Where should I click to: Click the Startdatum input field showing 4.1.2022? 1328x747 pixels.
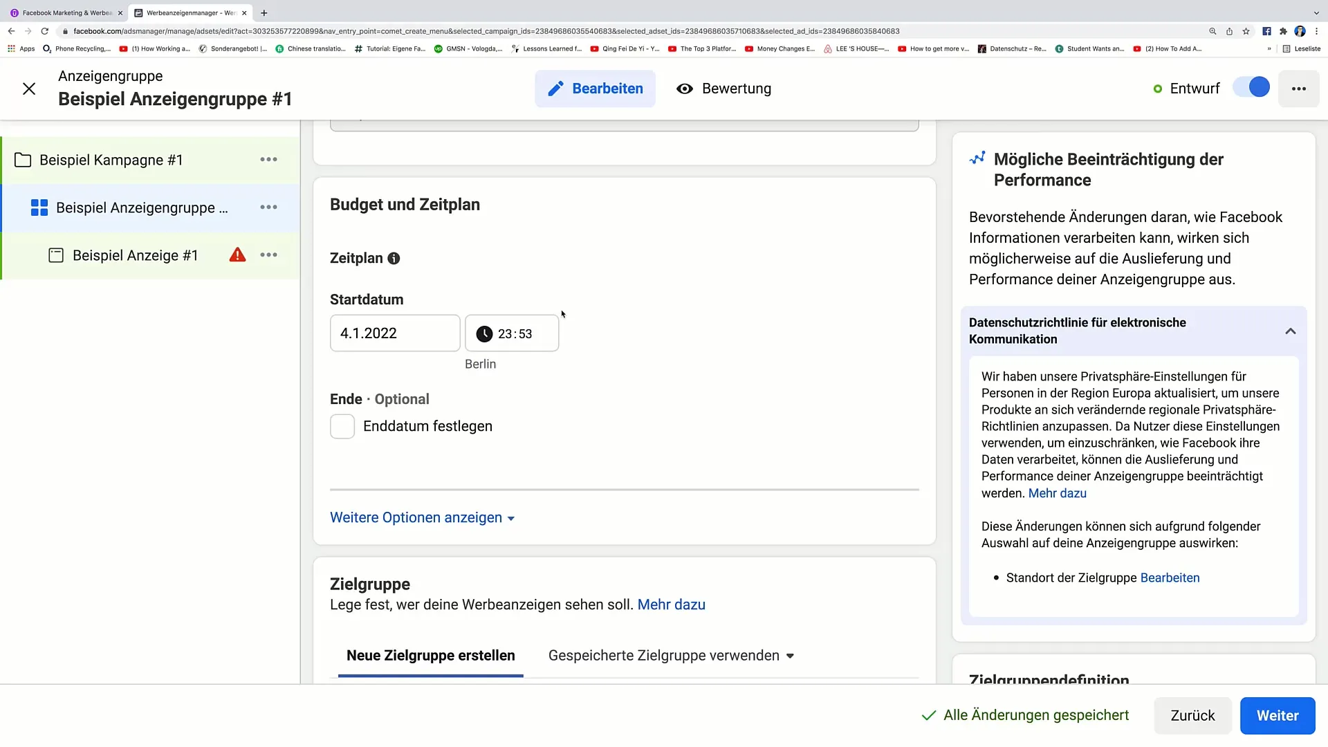(x=395, y=333)
